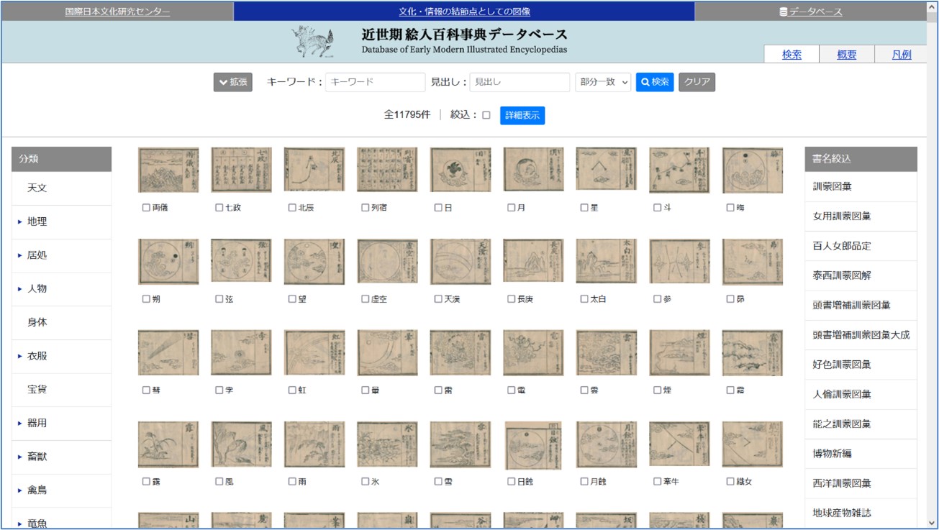The image size is (939, 530).
Task: Open the 虹 thumbnail image
Action: coord(314,353)
